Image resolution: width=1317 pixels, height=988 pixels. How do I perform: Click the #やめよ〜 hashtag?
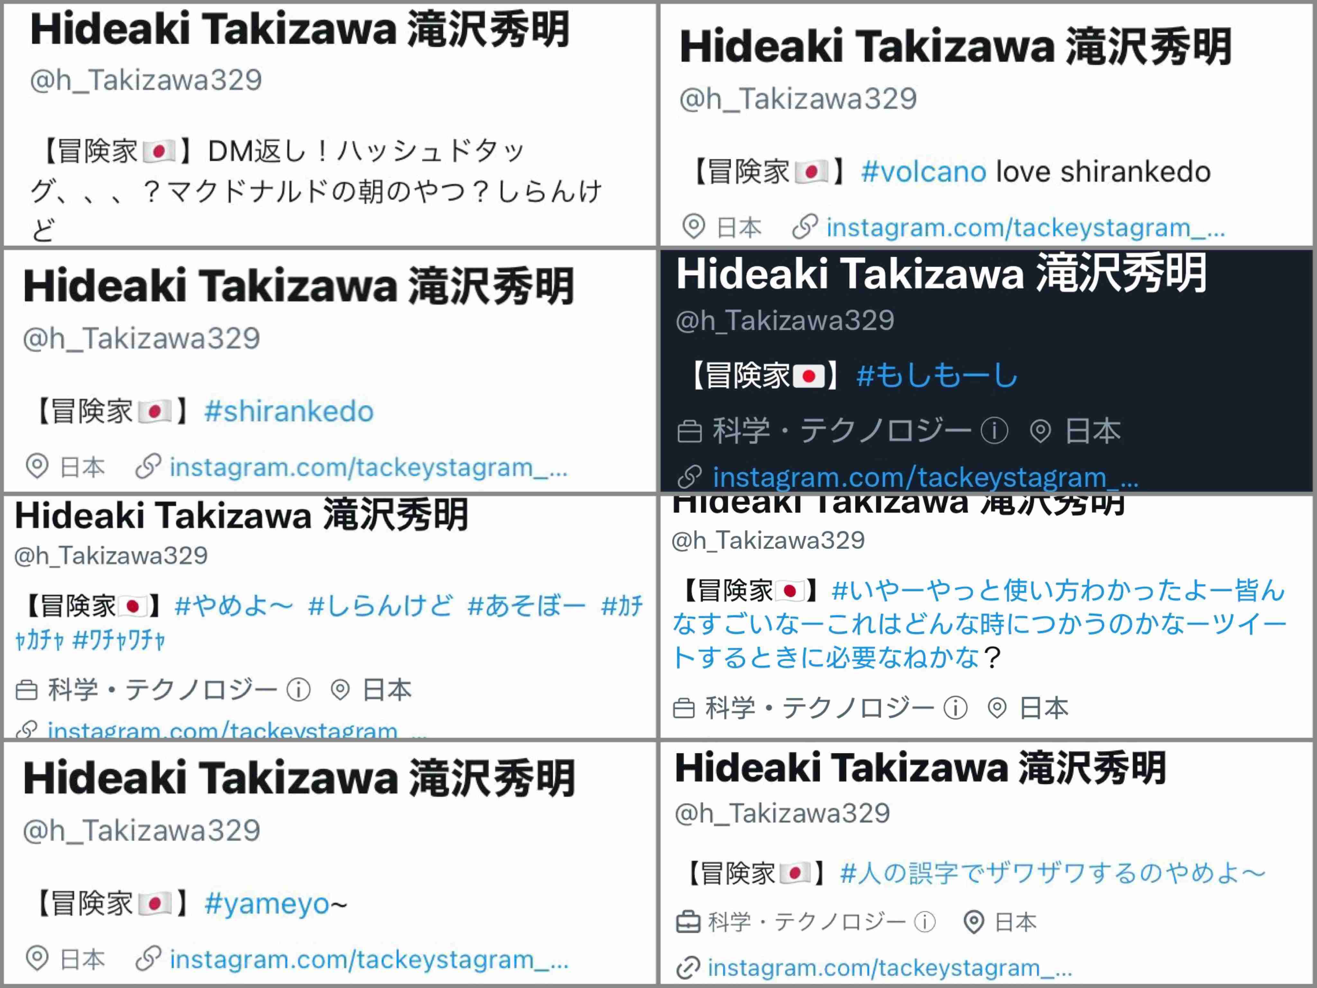click(234, 606)
